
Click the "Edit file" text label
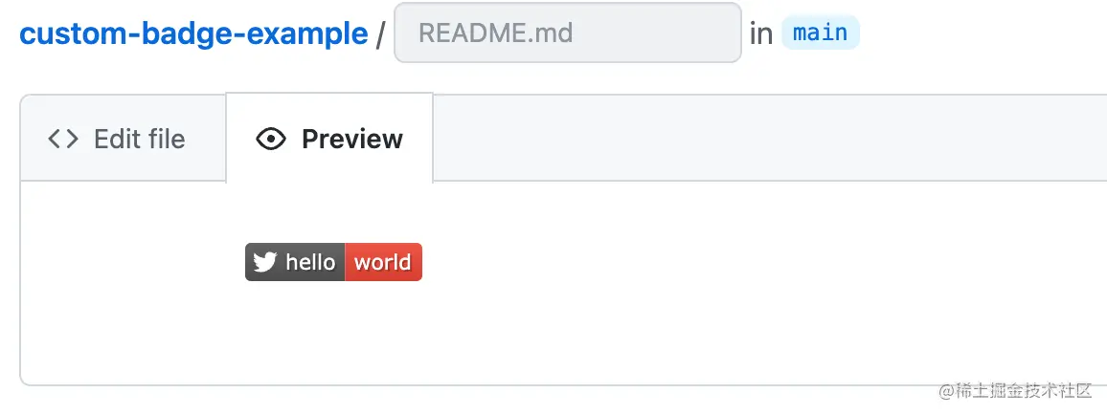point(139,139)
